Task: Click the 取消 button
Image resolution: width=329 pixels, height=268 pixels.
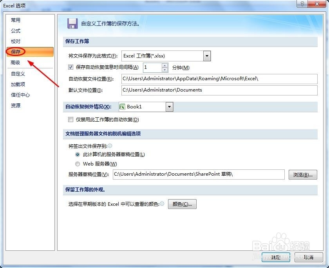Action: click(x=309, y=257)
